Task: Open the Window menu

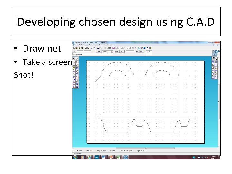Action: click(107, 45)
